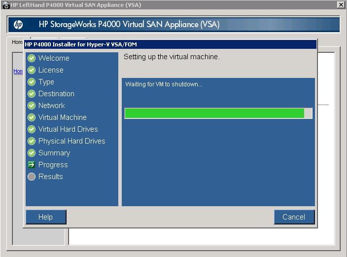Click the Home tab behind installer

tap(17, 42)
